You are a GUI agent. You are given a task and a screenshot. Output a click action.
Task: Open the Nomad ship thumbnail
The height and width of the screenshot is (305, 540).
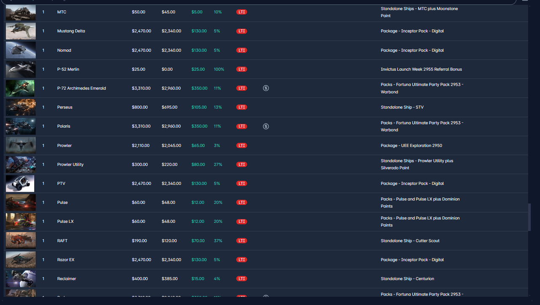point(21,50)
